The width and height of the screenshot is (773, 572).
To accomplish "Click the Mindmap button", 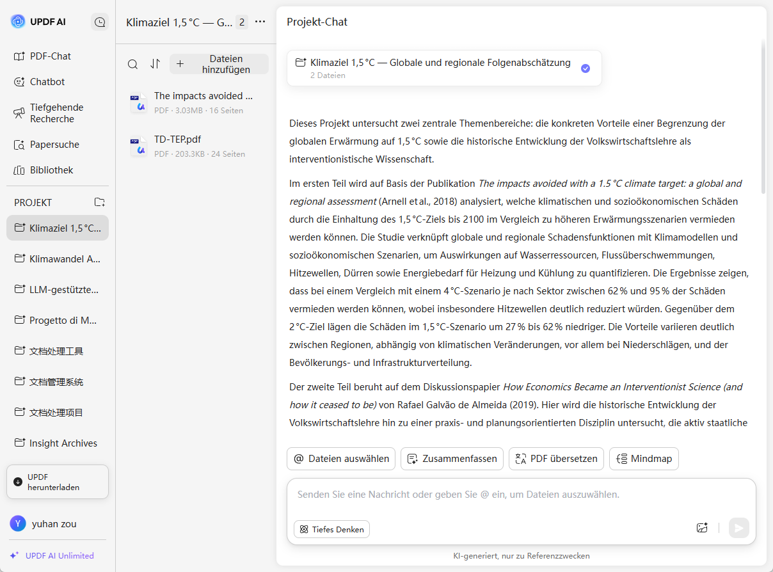I will click(644, 459).
